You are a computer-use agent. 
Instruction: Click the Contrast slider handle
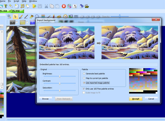60,83
